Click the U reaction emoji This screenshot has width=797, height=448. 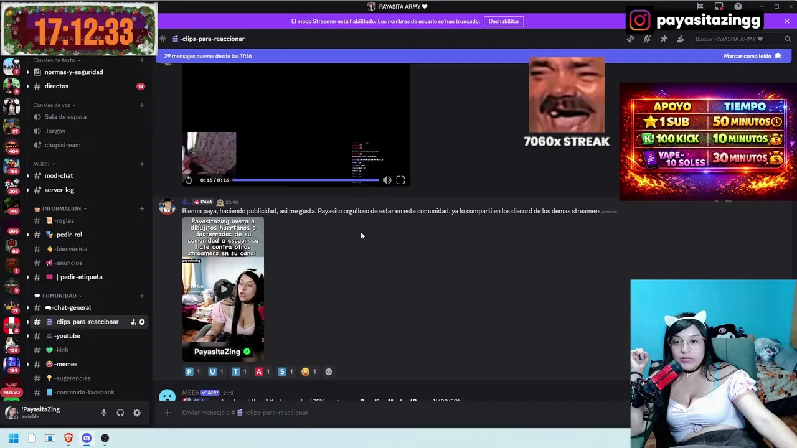click(215, 371)
